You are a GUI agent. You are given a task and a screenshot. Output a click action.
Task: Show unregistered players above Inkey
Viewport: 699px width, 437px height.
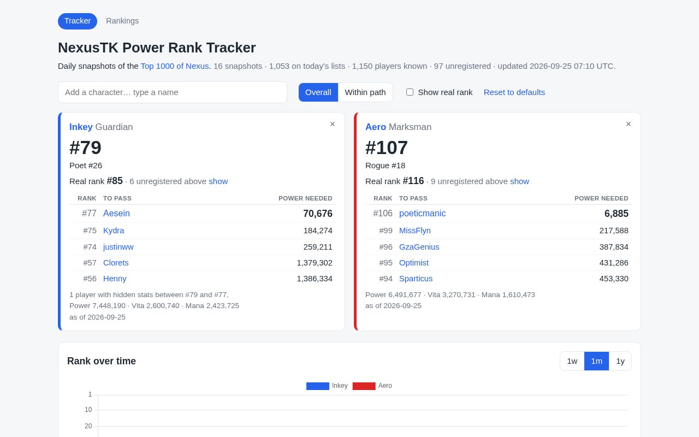pyautogui.click(x=218, y=181)
